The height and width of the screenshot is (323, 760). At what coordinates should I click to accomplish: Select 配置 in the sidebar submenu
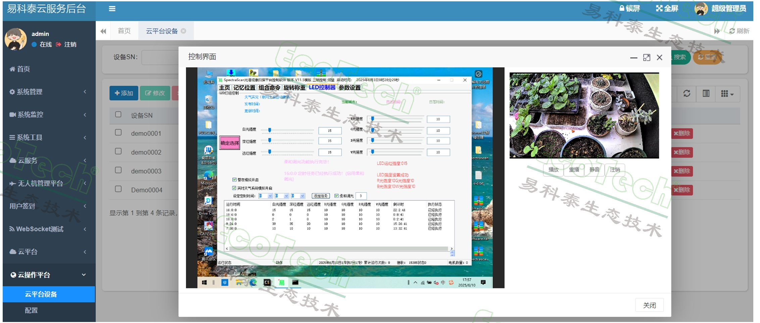(x=31, y=310)
